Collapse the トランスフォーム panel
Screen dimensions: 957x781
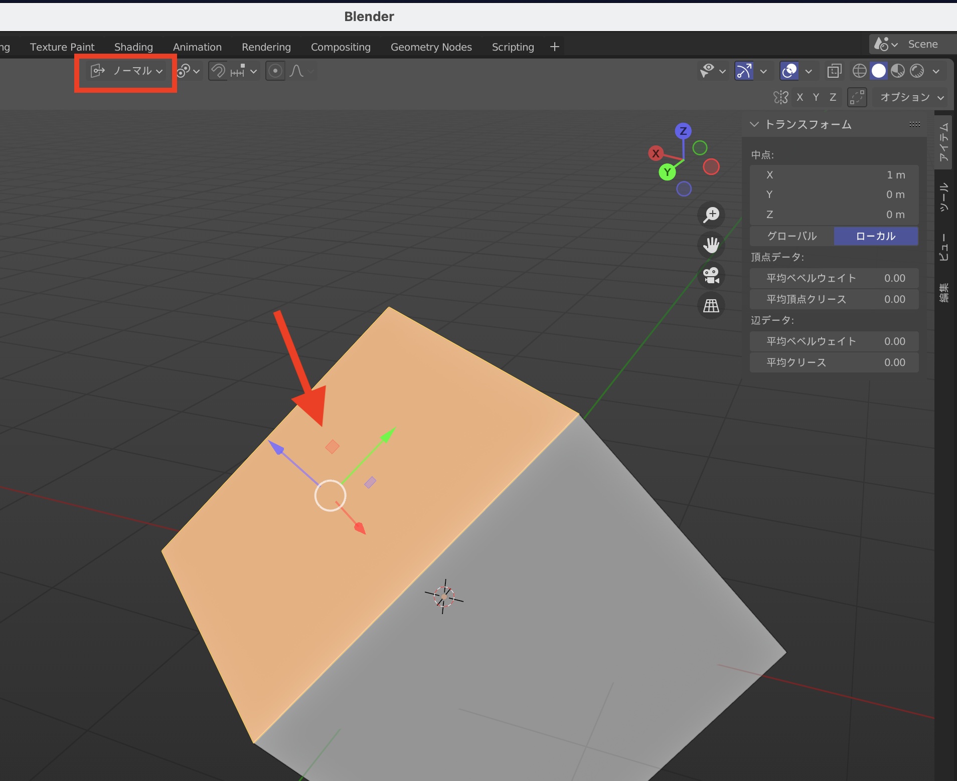tap(754, 124)
